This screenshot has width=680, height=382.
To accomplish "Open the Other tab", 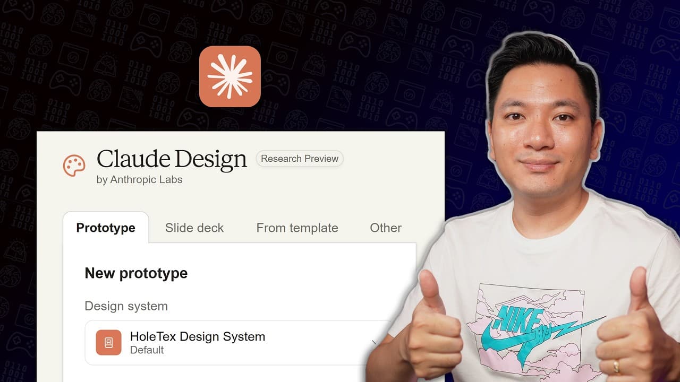I will coord(386,228).
